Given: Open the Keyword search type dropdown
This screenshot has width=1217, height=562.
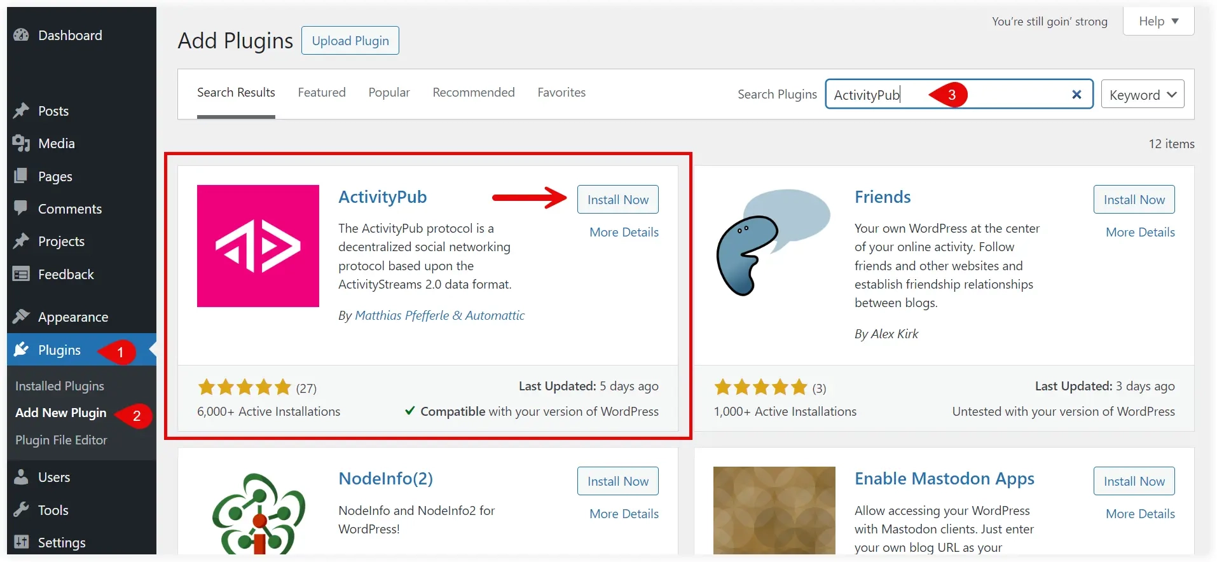Looking at the screenshot, I should 1143,94.
